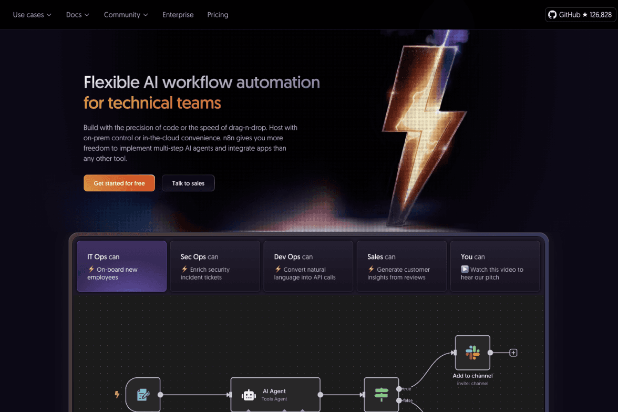Open the Community dropdown menu
This screenshot has width=618, height=412.
coord(126,15)
